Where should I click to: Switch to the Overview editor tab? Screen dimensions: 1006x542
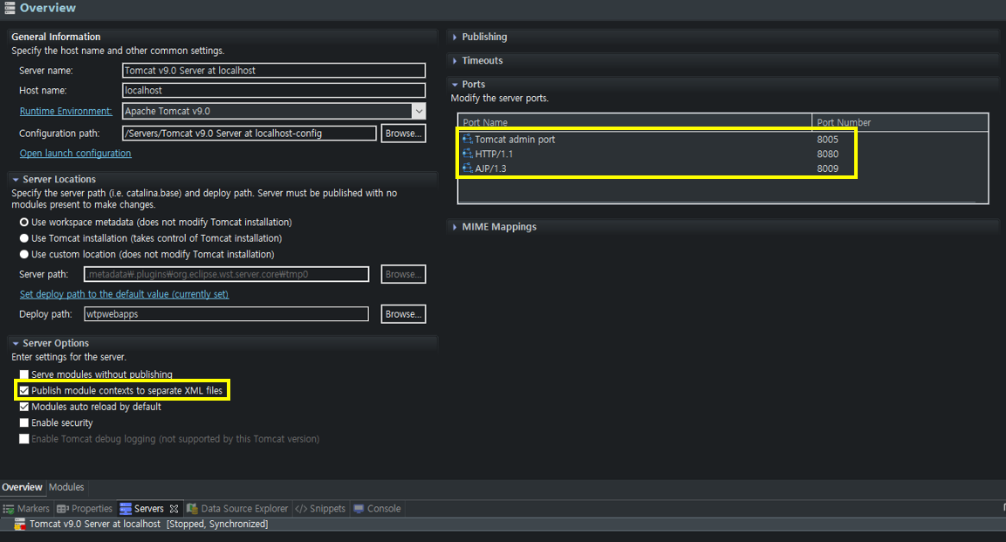point(23,488)
